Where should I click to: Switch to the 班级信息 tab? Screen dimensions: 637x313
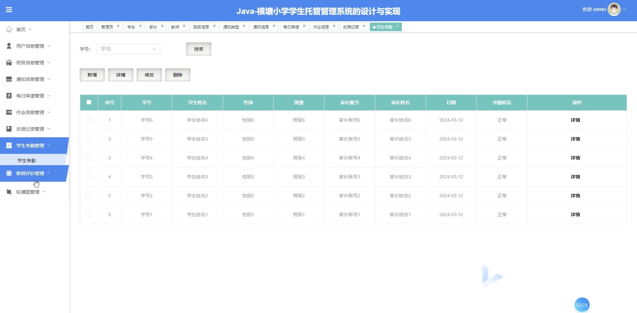coord(201,27)
